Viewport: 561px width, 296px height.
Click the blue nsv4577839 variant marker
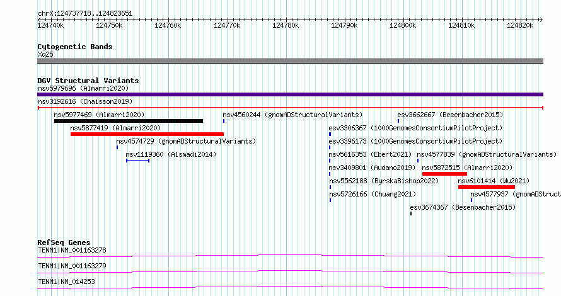[x=417, y=161]
